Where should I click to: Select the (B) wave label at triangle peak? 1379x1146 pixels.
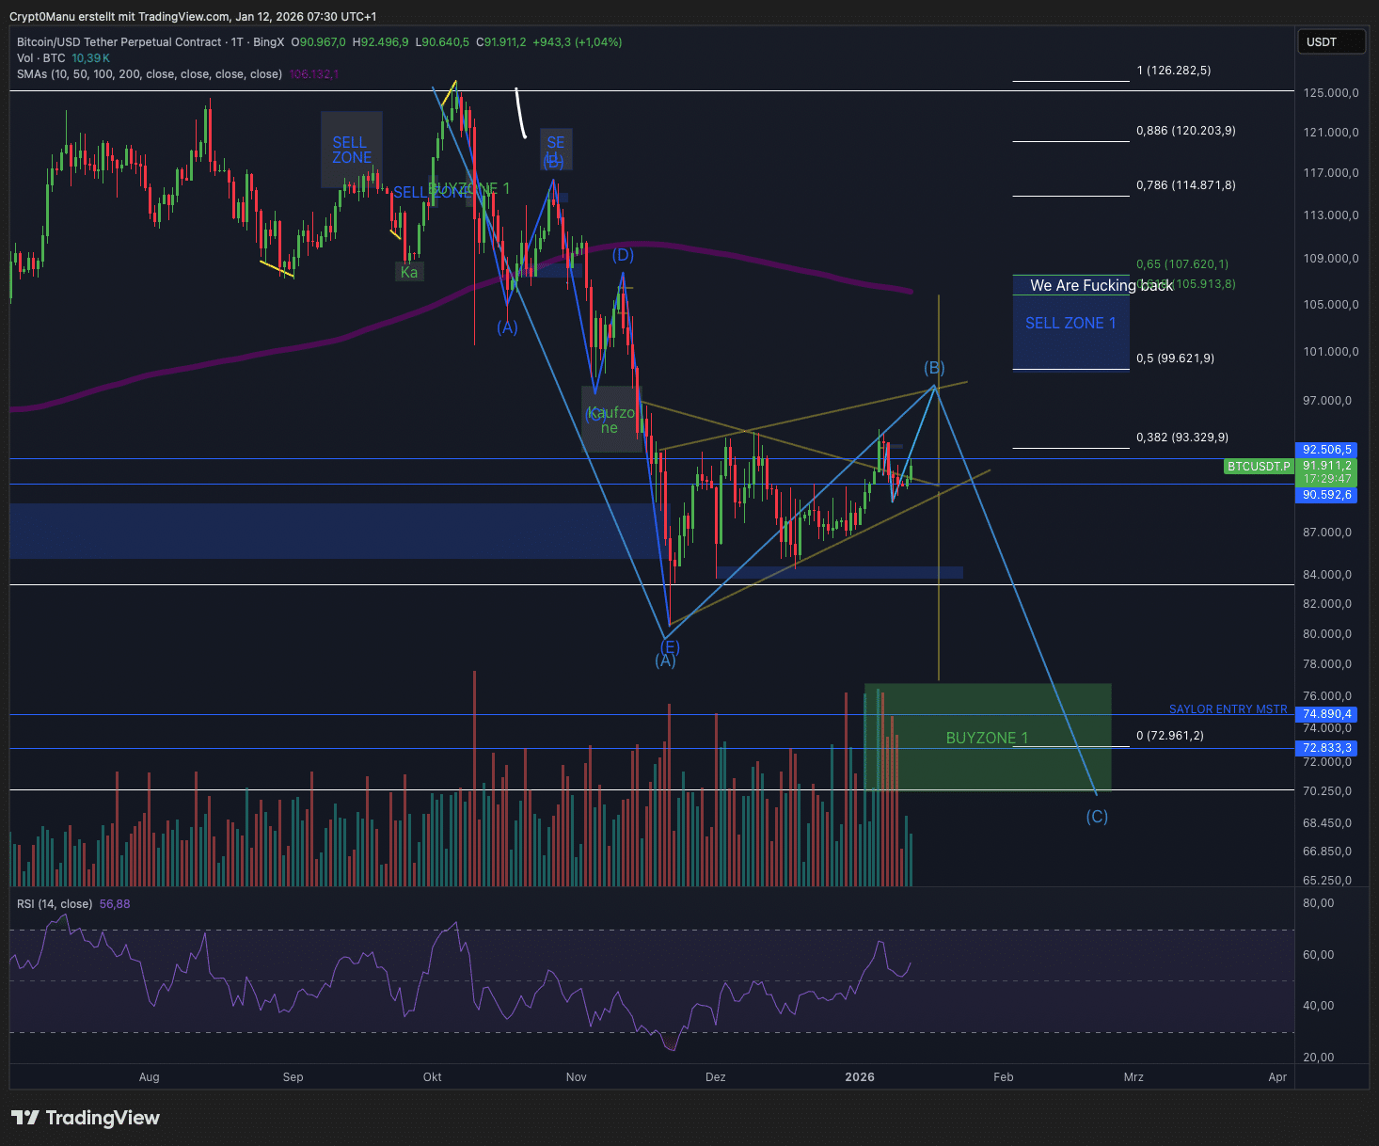point(933,368)
